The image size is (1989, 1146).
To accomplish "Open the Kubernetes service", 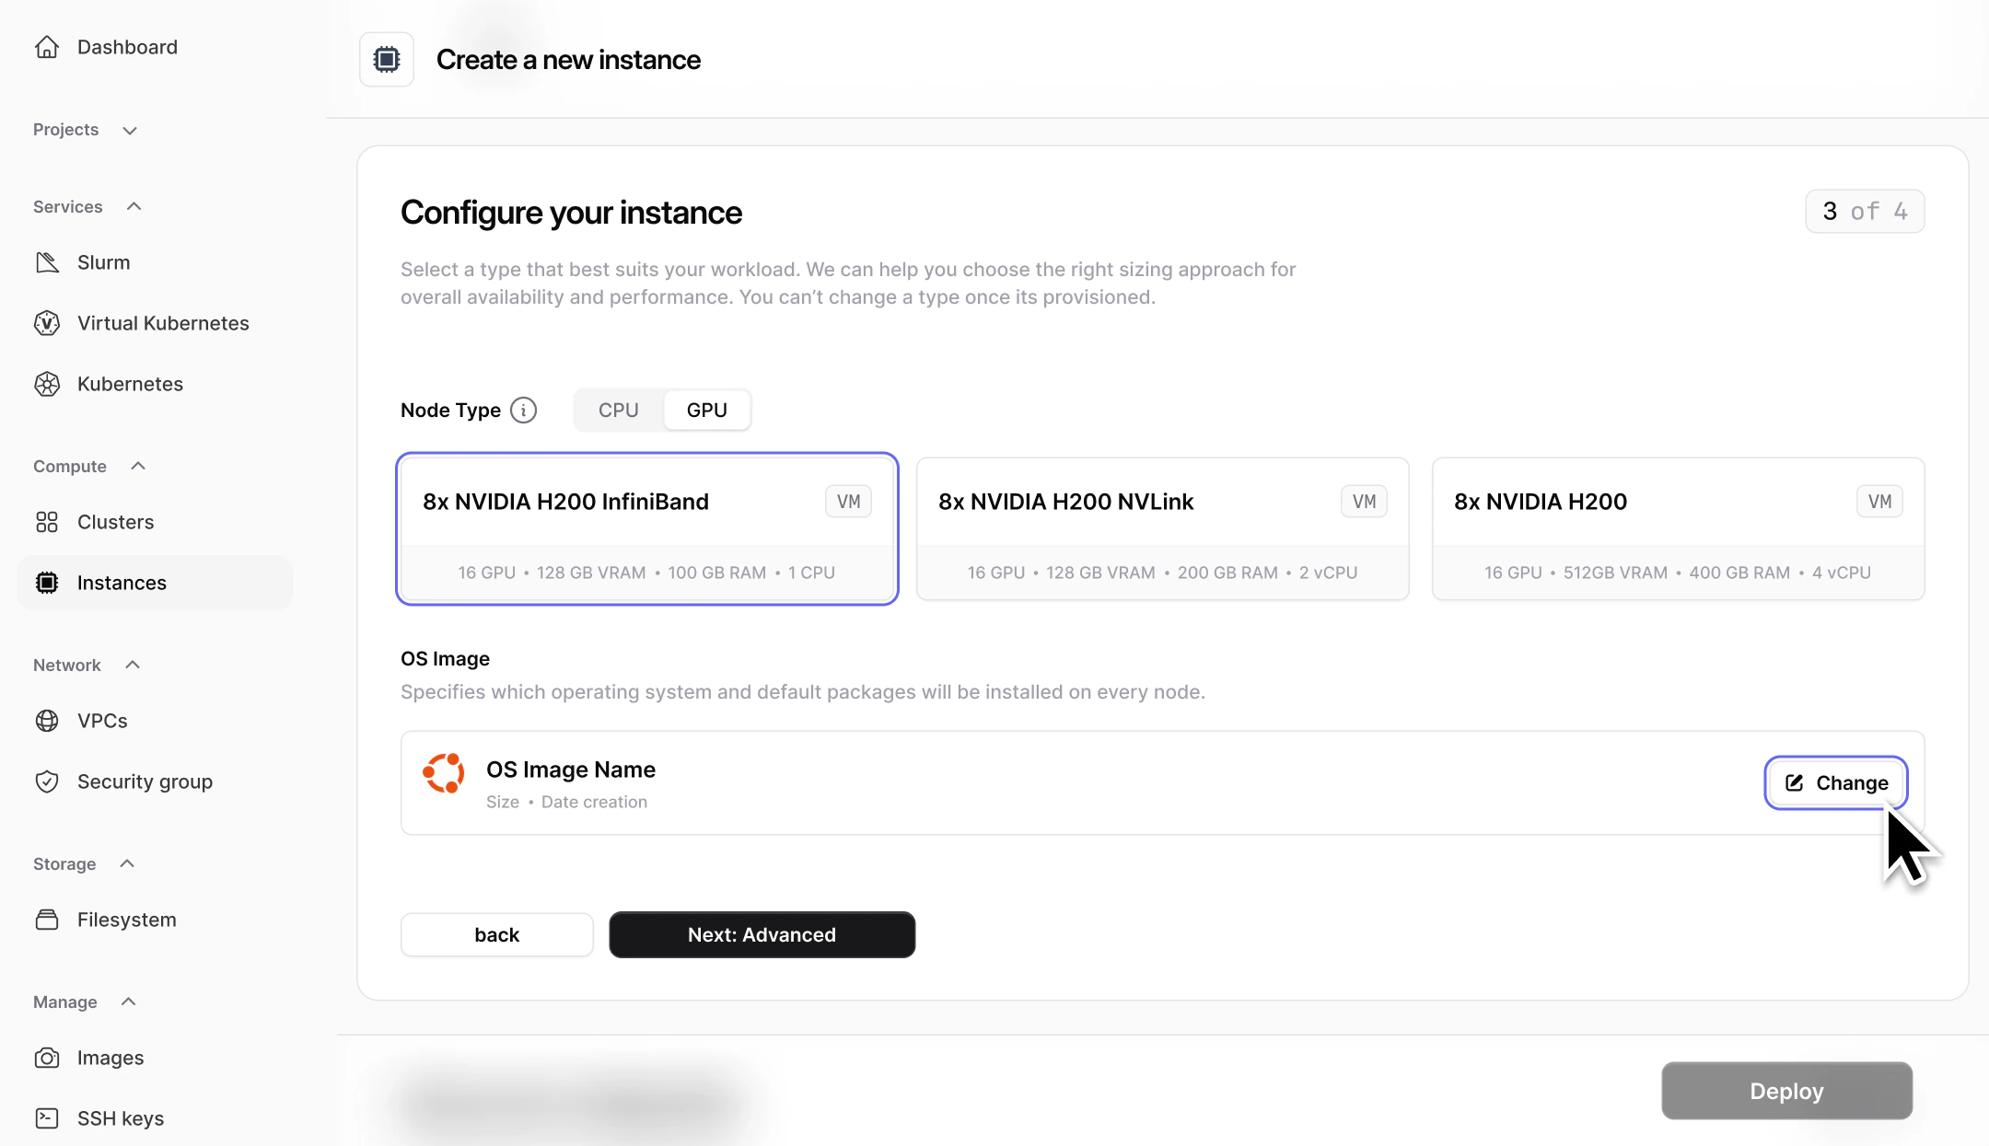I will (x=129, y=384).
